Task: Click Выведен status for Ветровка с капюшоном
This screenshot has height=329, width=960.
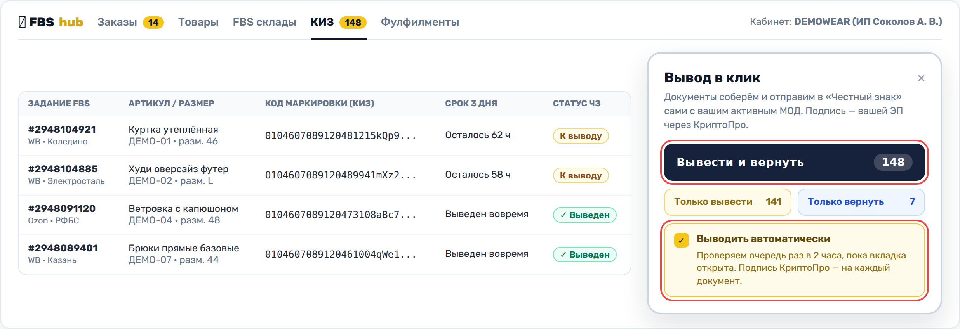Action: point(584,215)
